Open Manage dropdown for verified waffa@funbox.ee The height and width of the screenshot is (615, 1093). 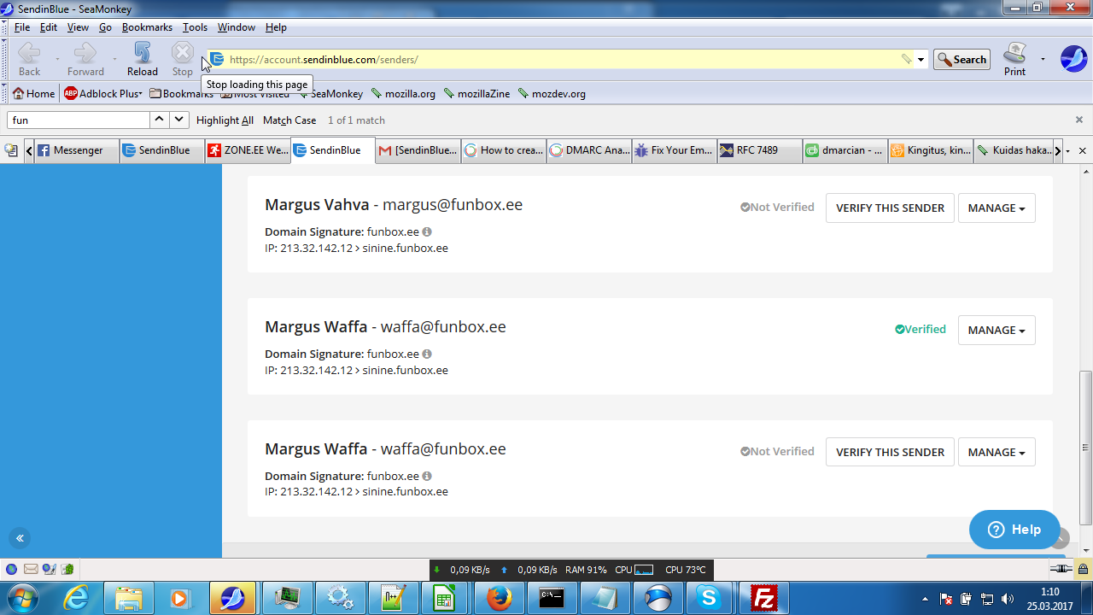[x=997, y=330]
